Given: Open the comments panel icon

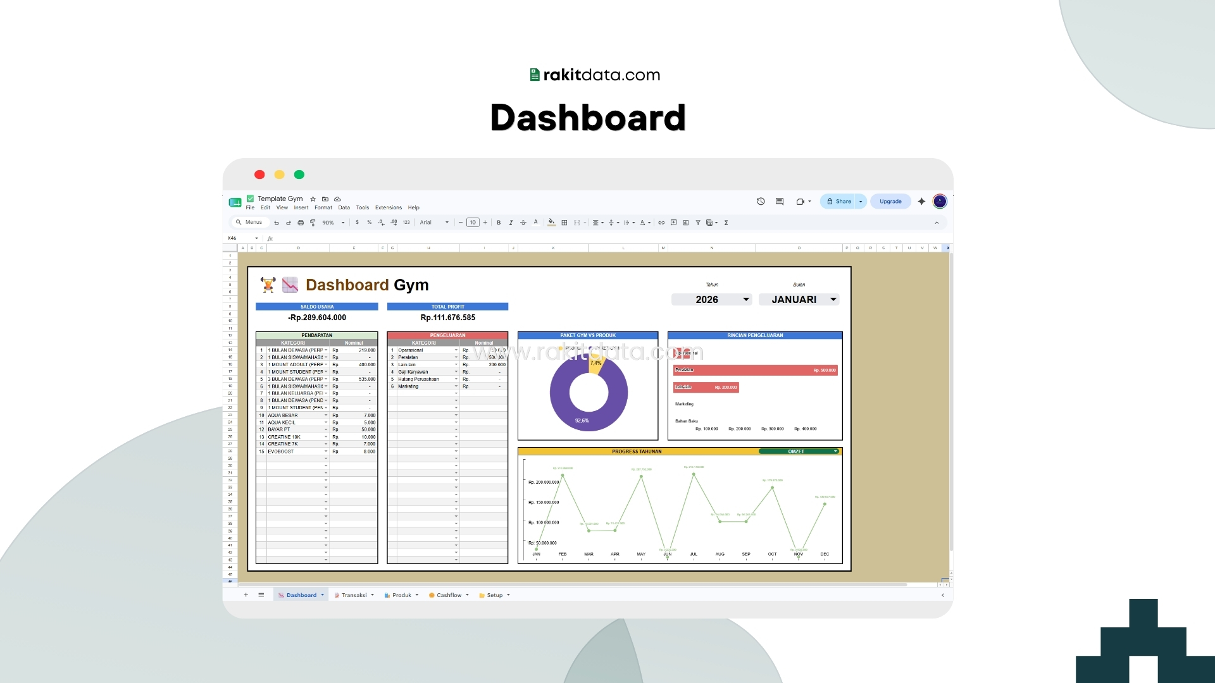Looking at the screenshot, I should coord(780,202).
